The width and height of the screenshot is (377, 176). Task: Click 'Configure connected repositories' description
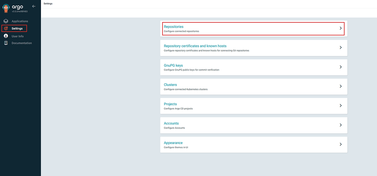click(x=181, y=31)
